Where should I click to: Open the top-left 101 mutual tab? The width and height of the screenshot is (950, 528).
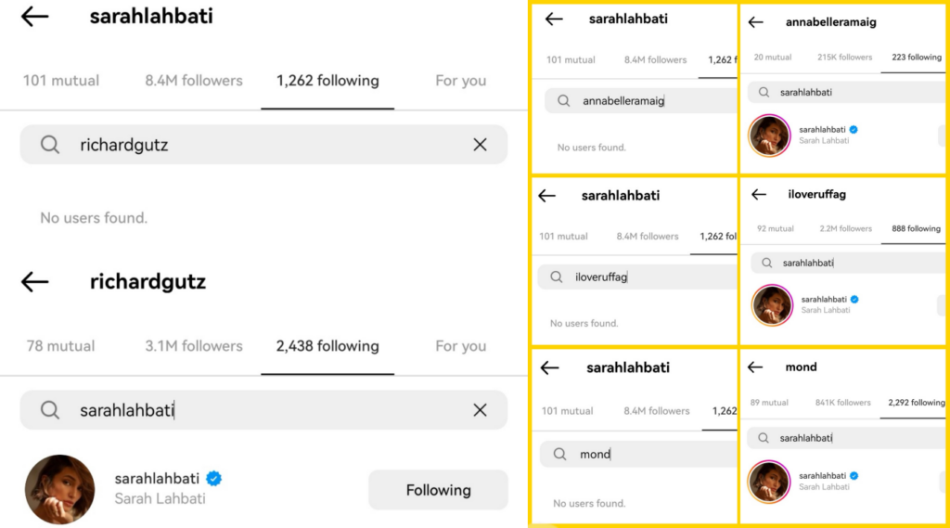click(x=61, y=81)
